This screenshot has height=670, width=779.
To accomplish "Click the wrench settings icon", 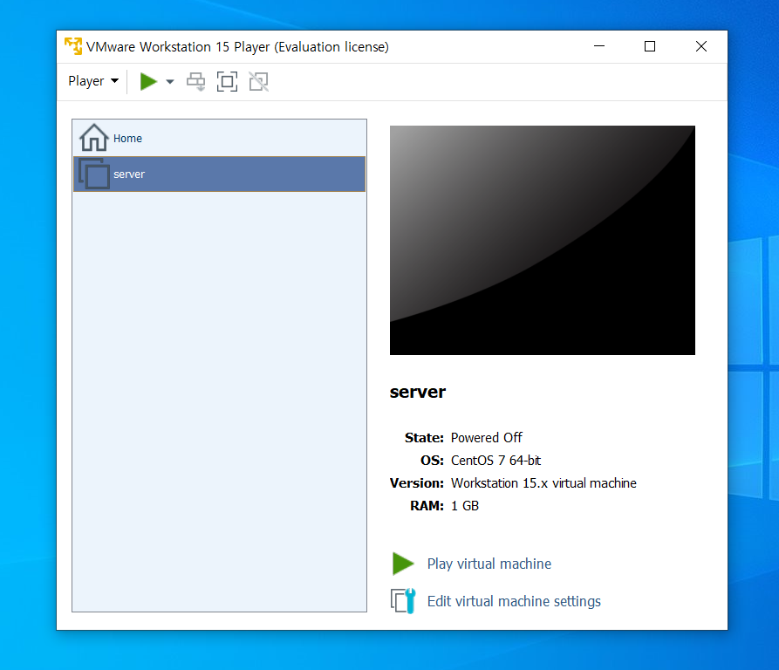I will 403,601.
